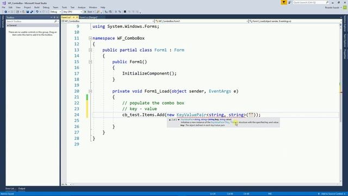The width and height of the screenshot is (348, 196).
Task: Click the Visual Studio logo icon
Action: click(x=4, y=3)
